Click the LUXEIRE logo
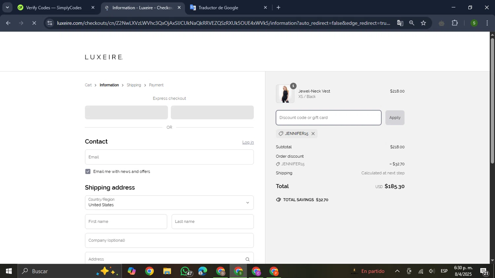The width and height of the screenshot is (495, 278). pyautogui.click(x=104, y=57)
